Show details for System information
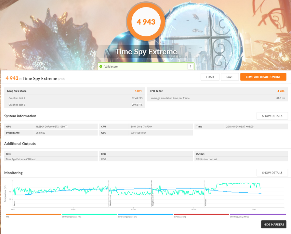Image resolution: width=291 pixels, height=234 pixels. [x=272, y=116]
